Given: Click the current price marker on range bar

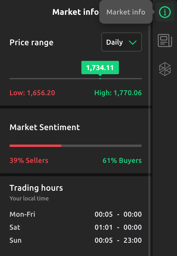Looking at the screenshot, I should pos(100,78).
